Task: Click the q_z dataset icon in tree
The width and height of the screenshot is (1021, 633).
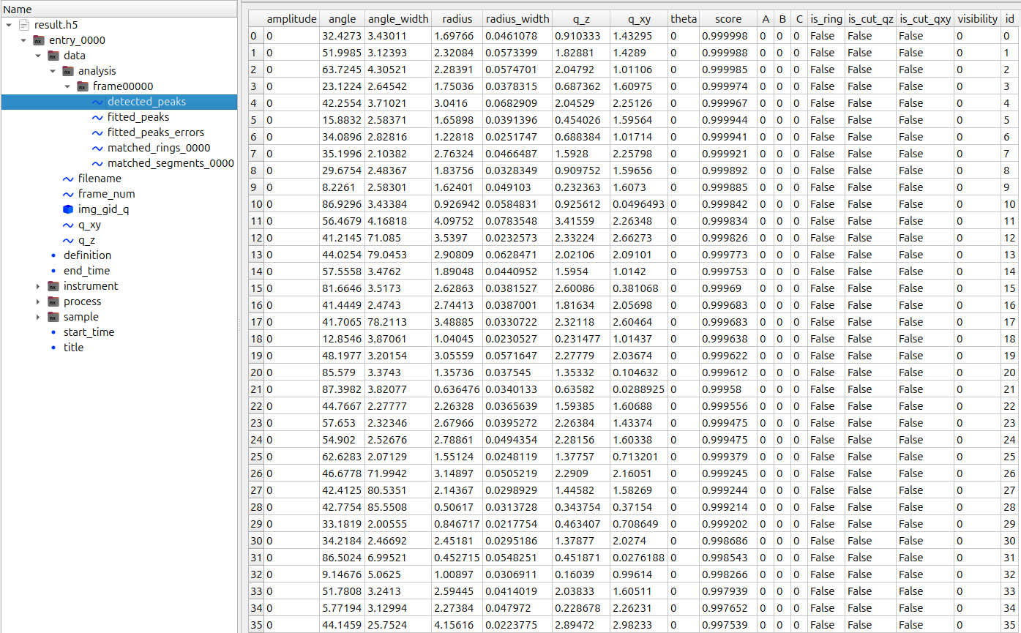Action: click(x=68, y=240)
